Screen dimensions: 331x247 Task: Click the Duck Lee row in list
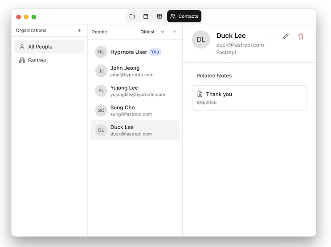135,130
